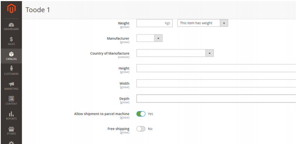Image resolution: width=296 pixels, height=144 pixels.
Task: Click into the Width input field
Action: click(216, 84)
